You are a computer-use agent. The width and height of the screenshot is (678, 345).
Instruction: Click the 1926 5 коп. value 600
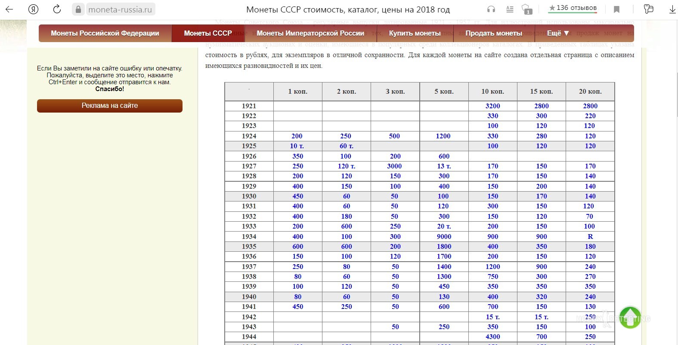click(444, 156)
